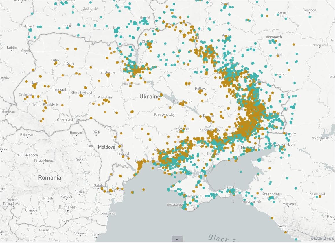This screenshot has width=335, height=243.
Task: Select the Bucharest city label
Action: [x=67, y=207]
